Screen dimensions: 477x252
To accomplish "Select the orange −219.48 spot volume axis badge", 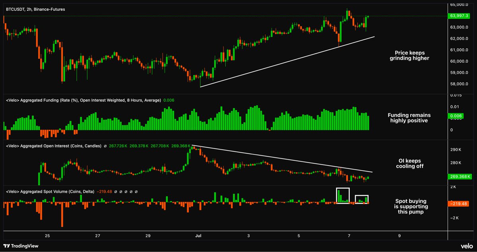I will pos(459,204).
